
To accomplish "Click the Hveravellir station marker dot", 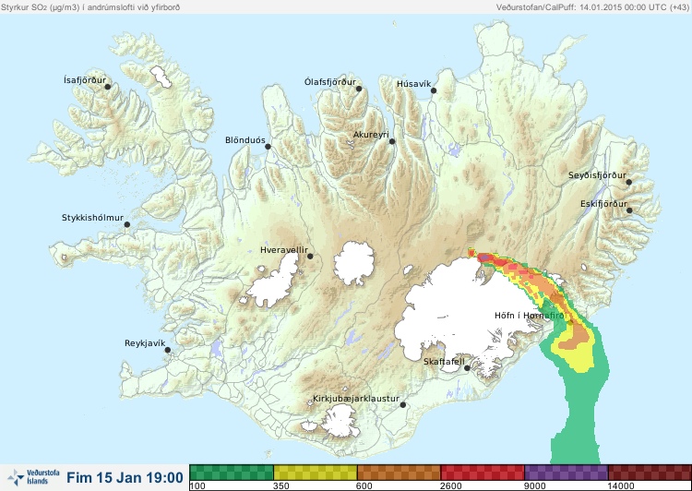I will coord(310,256).
